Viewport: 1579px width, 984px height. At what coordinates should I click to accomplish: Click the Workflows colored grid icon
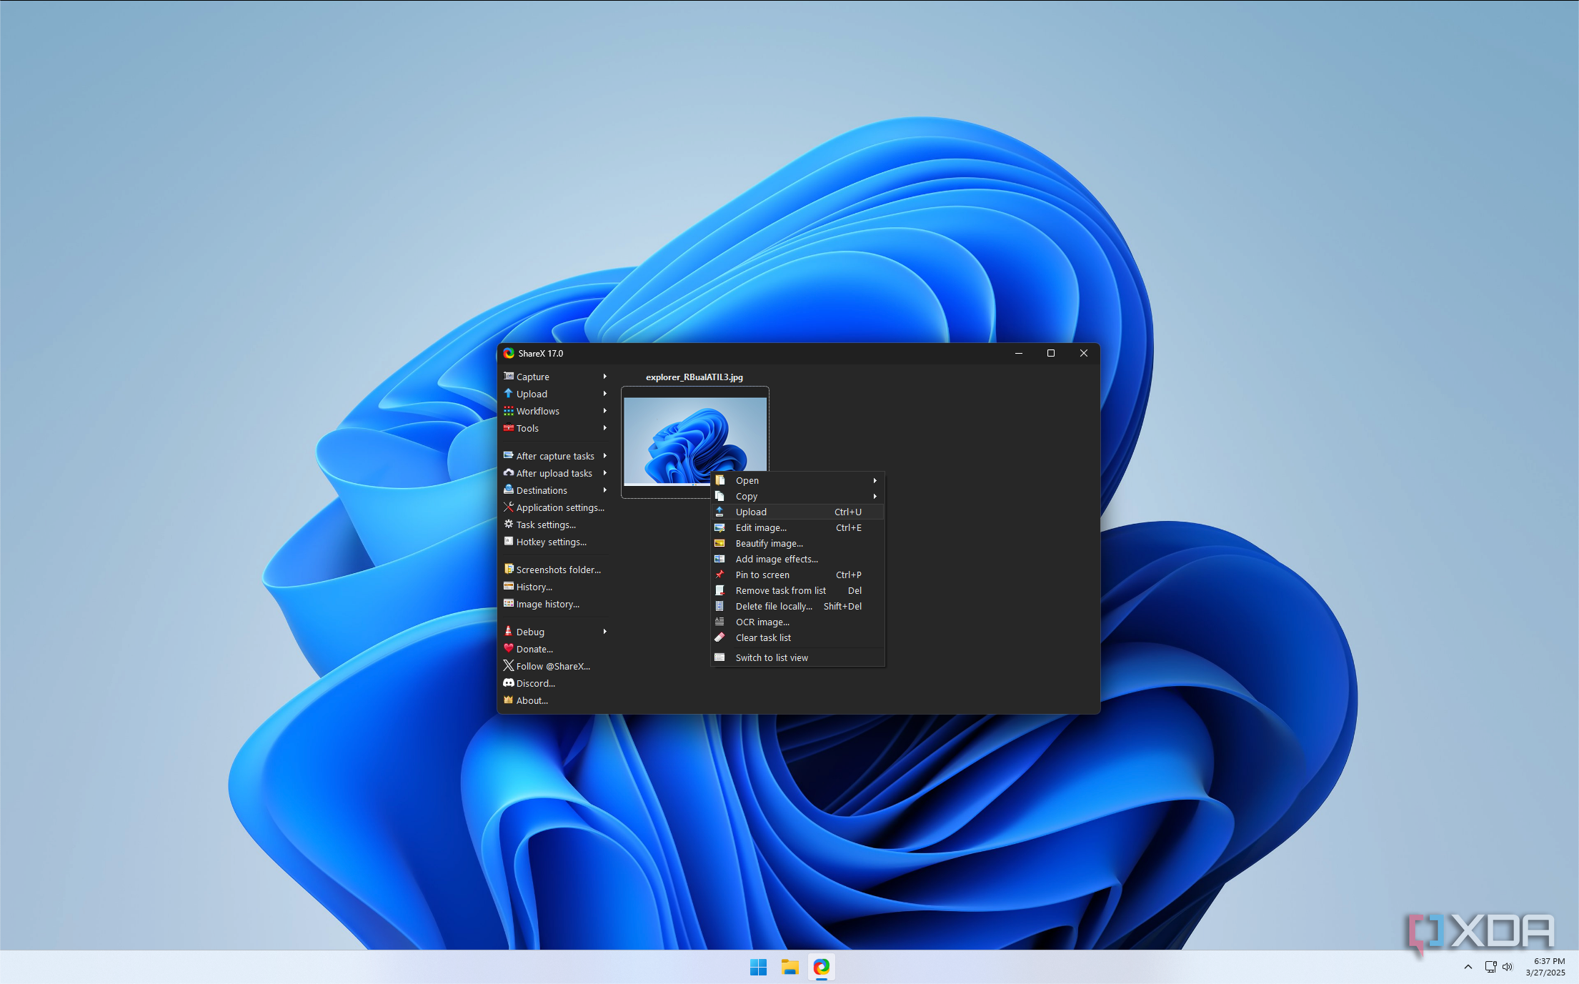click(x=509, y=411)
